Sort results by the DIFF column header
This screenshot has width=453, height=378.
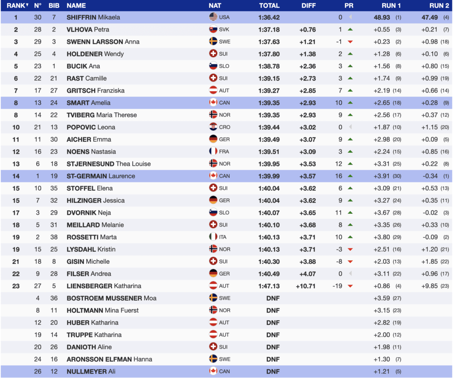(x=308, y=6)
